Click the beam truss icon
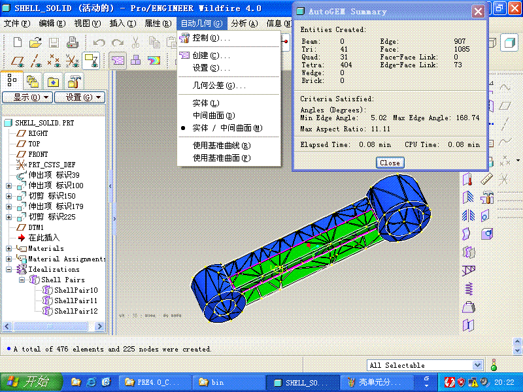 (x=469, y=270)
